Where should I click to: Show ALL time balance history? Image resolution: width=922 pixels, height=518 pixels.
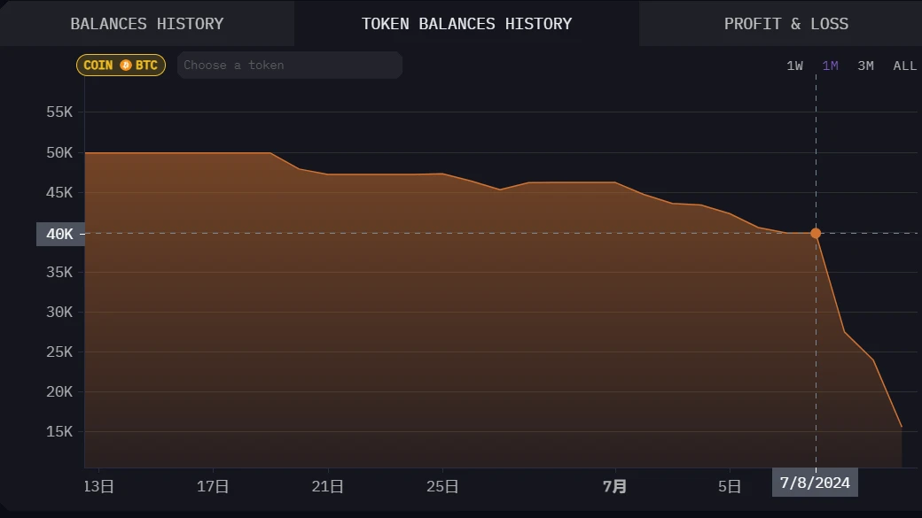pyautogui.click(x=904, y=66)
